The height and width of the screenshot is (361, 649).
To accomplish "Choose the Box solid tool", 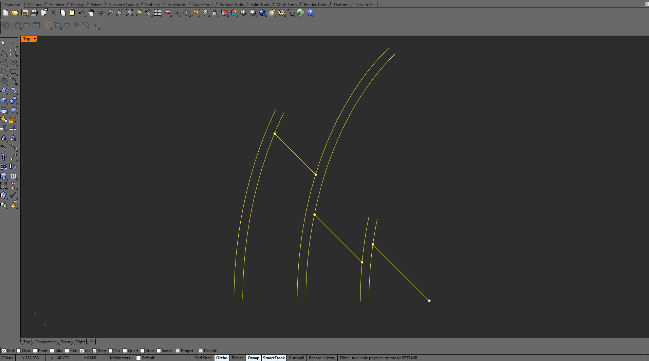I will click(x=4, y=100).
